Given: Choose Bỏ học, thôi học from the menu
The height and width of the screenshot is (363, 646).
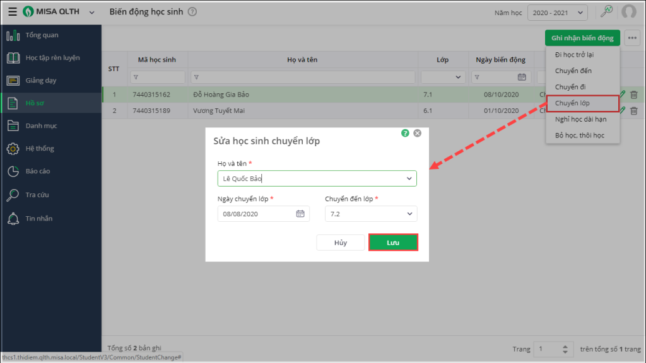Looking at the screenshot, I should pyautogui.click(x=582, y=135).
